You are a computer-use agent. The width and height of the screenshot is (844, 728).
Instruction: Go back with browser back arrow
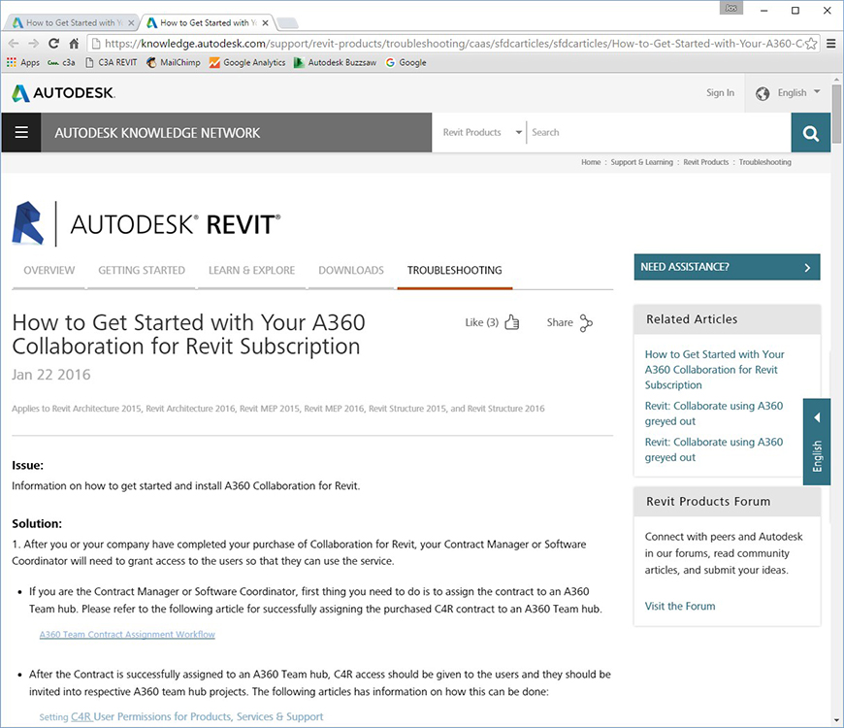click(14, 44)
